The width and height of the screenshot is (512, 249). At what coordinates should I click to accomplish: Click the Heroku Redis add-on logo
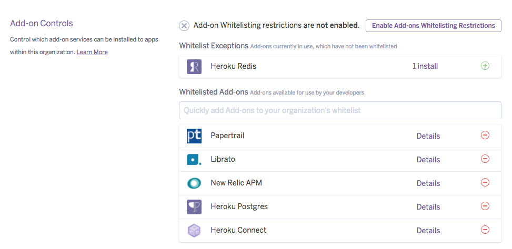coord(194,67)
